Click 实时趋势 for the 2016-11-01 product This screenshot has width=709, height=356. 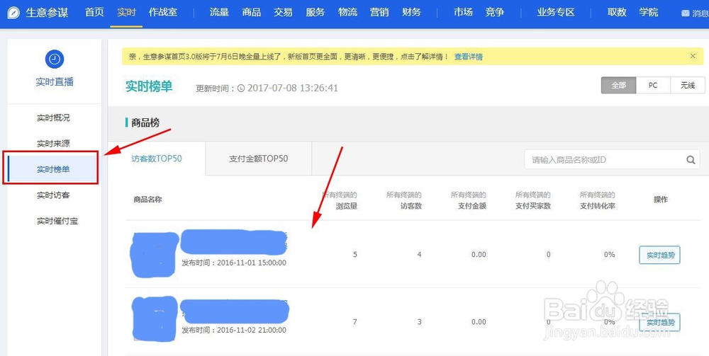659,255
